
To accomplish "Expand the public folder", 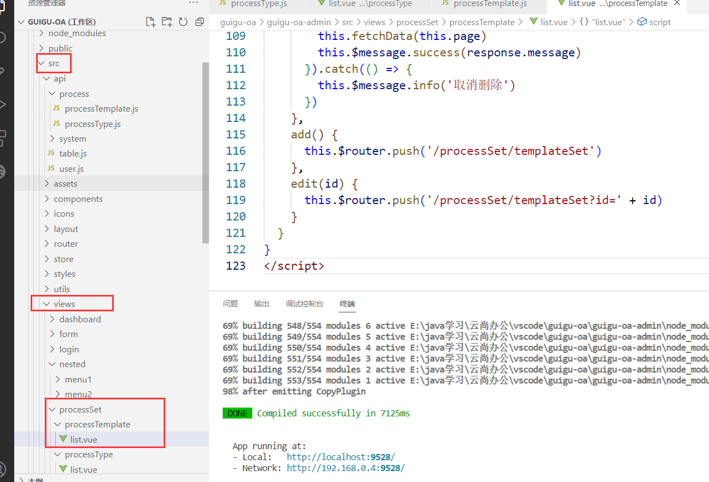I will click(42, 48).
